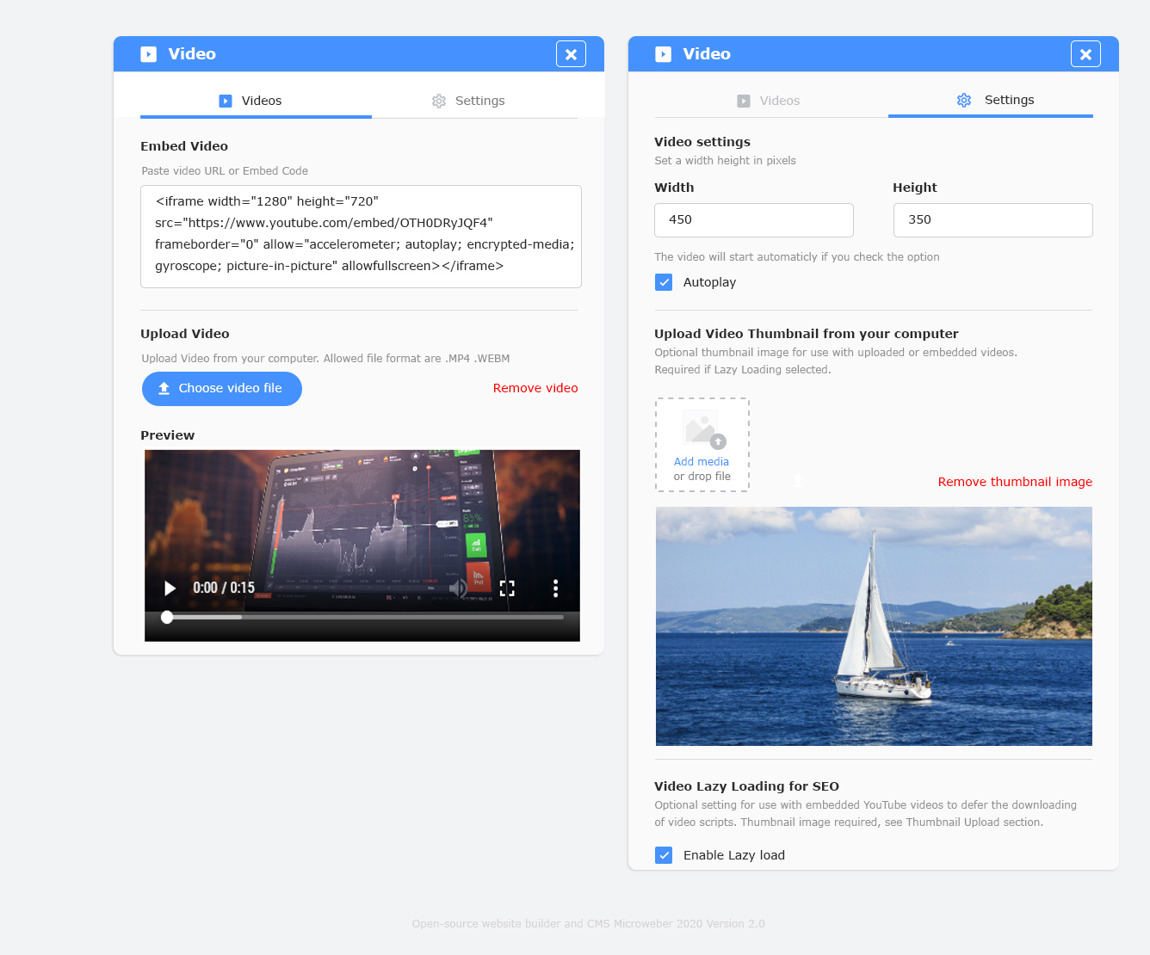The image size is (1150, 955).
Task: Play the preview video
Action: (x=170, y=588)
